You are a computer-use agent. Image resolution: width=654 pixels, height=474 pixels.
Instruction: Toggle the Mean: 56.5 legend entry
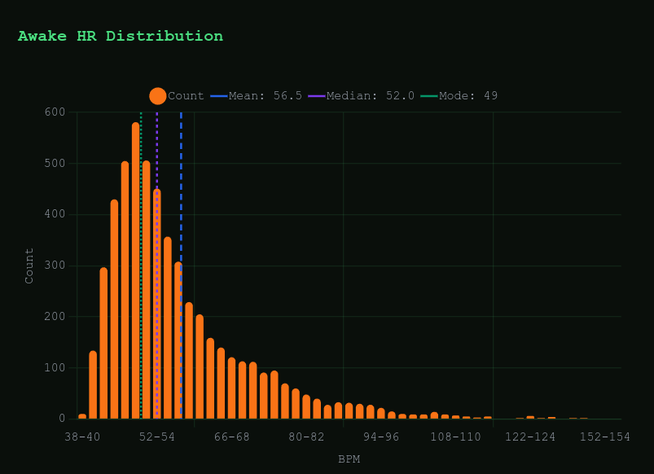coord(256,96)
